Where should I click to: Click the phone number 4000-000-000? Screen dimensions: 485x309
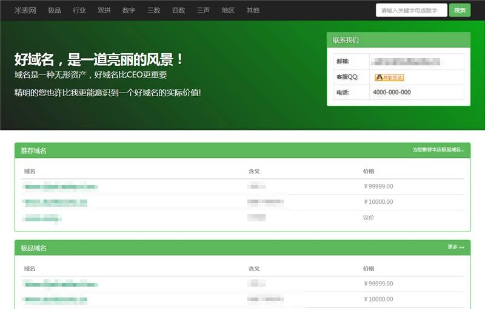[392, 93]
